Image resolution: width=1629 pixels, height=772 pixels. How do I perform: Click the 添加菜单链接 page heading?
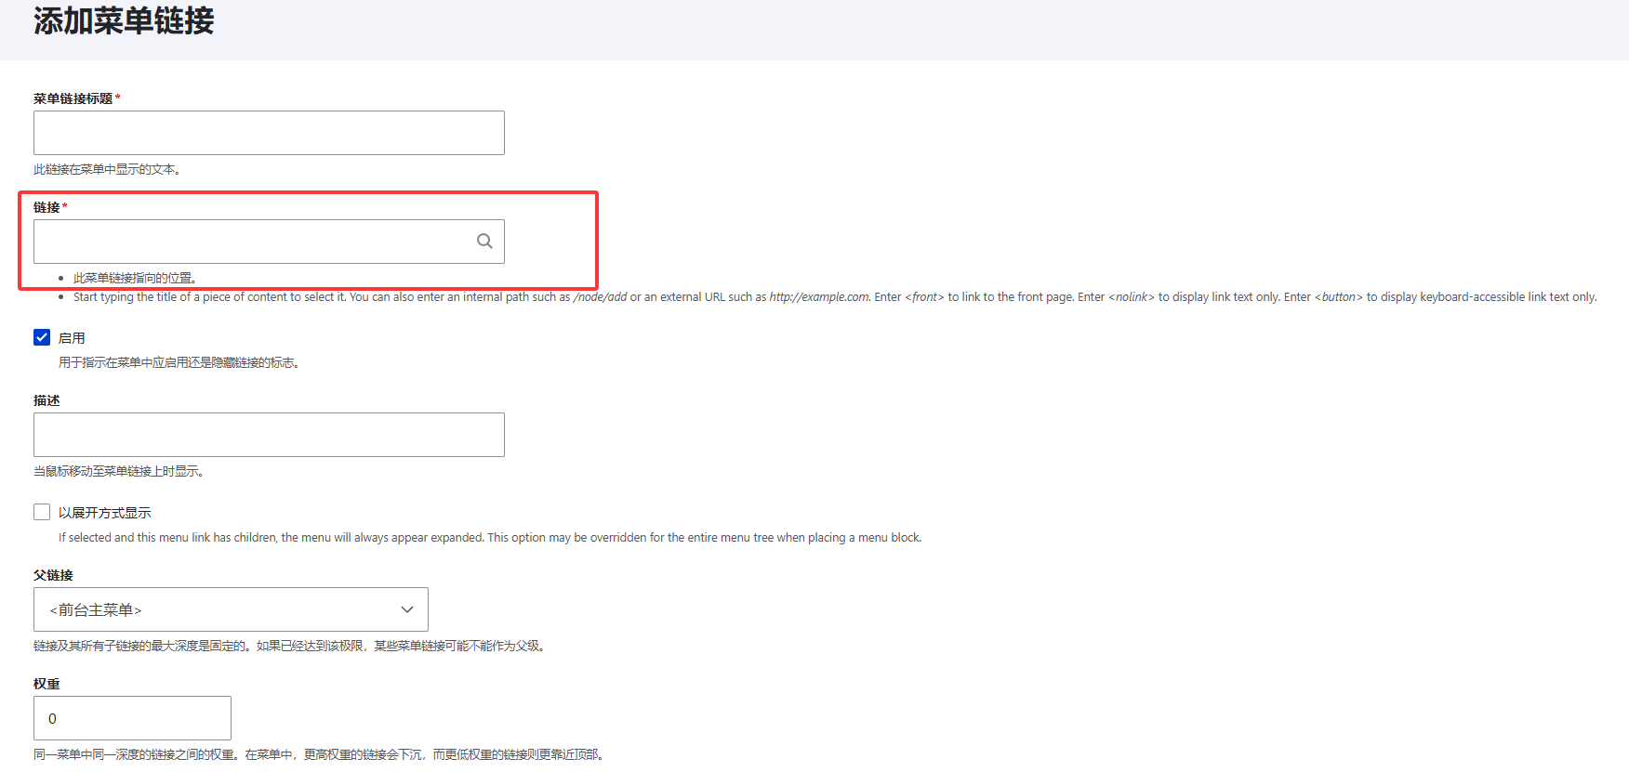124,20
